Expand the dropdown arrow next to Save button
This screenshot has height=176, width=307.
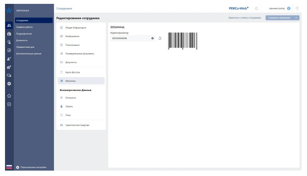click(296, 18)
